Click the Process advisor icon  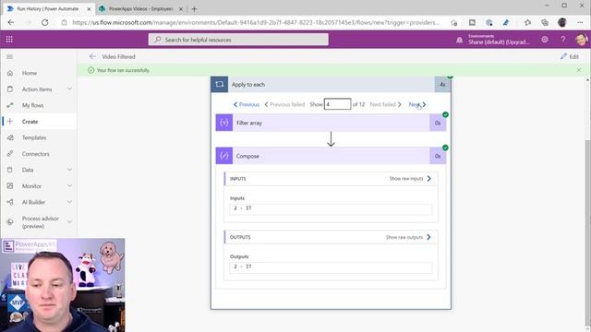10,221
